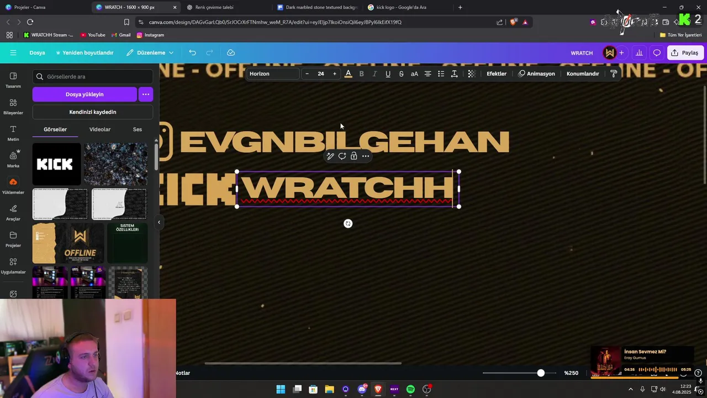
Task: Collapse the side panel with arrow handle
Action: (159, 222)
